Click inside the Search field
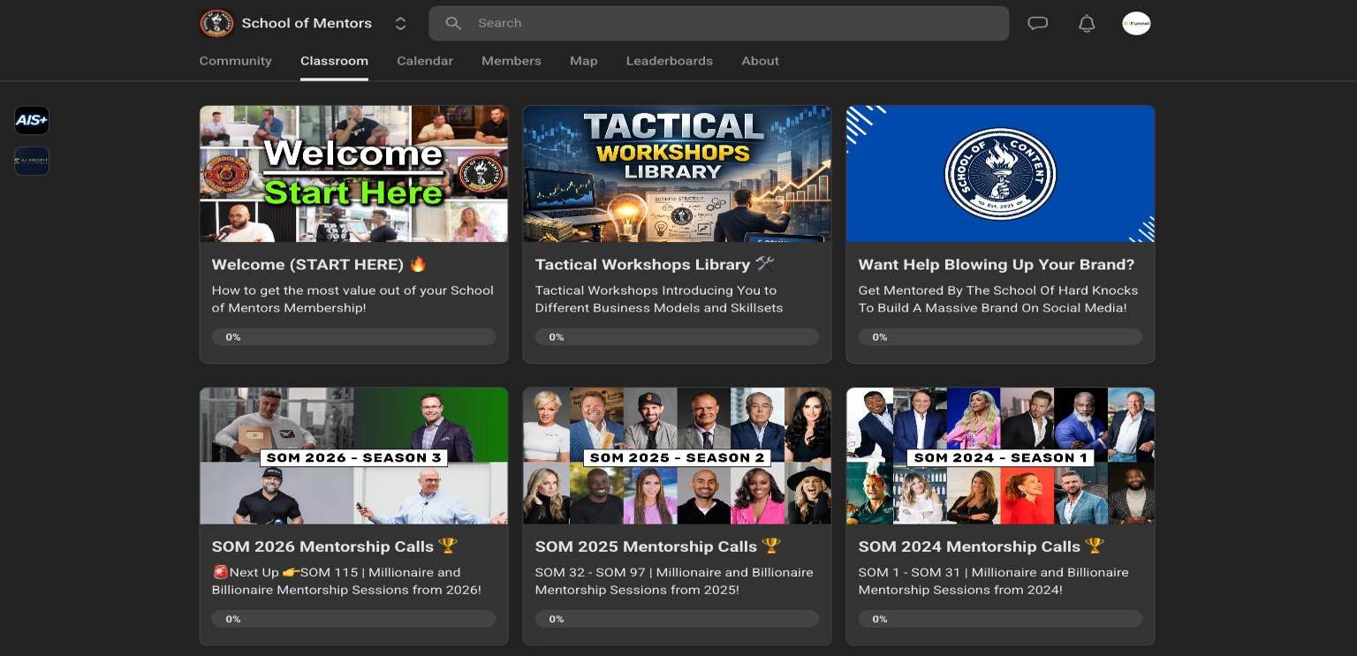Image resolution: width=1357 pixels, height=656 pixels. (733, 24)
